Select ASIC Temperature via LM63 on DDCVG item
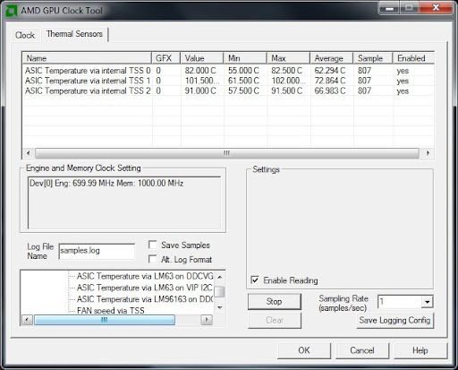This screenshot has width=458, height=370. (145, 276)
